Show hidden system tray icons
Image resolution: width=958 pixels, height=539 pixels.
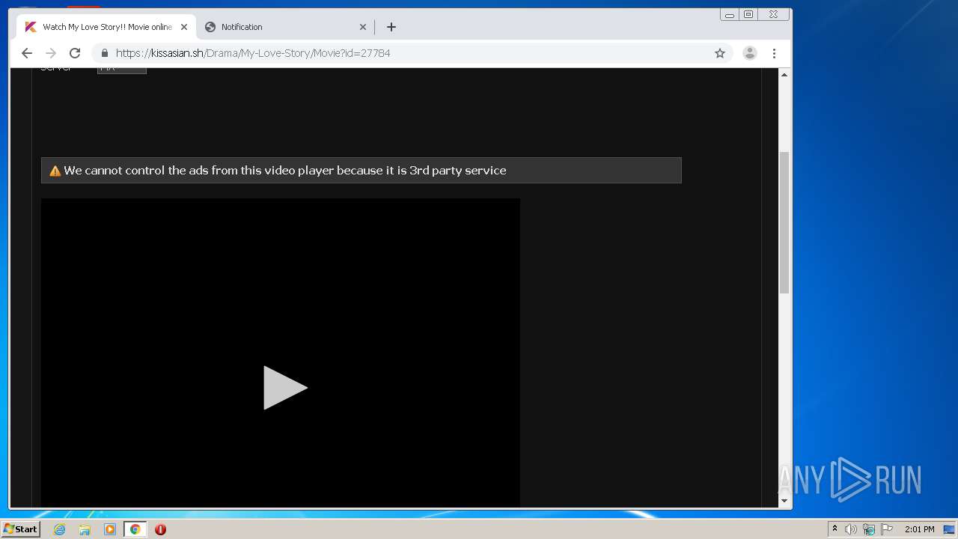click(835, 529)
